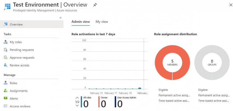Go to previous legend page arrow

(77, 98)
